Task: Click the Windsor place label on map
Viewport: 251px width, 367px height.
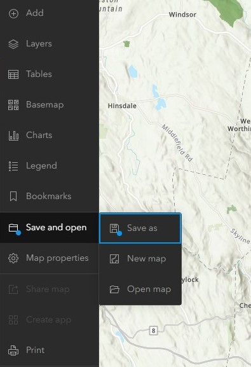Action: 182,15
